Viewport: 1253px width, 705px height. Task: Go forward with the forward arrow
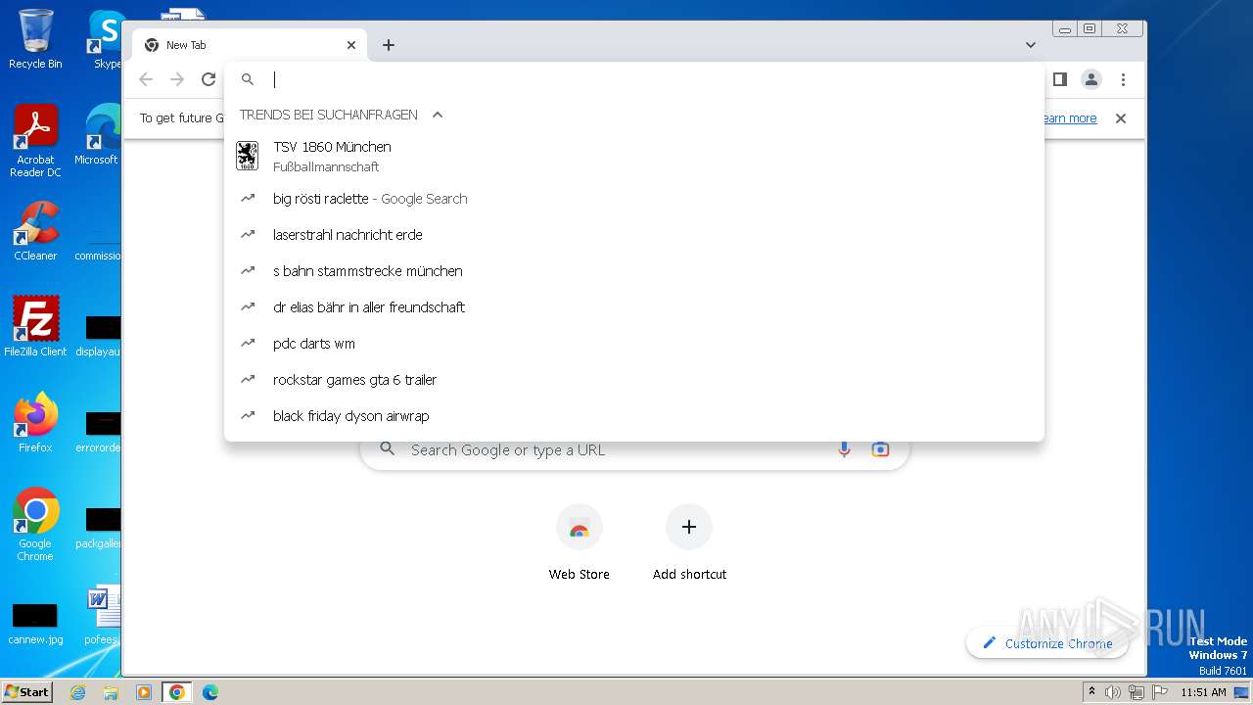click(x=177, y=79)
